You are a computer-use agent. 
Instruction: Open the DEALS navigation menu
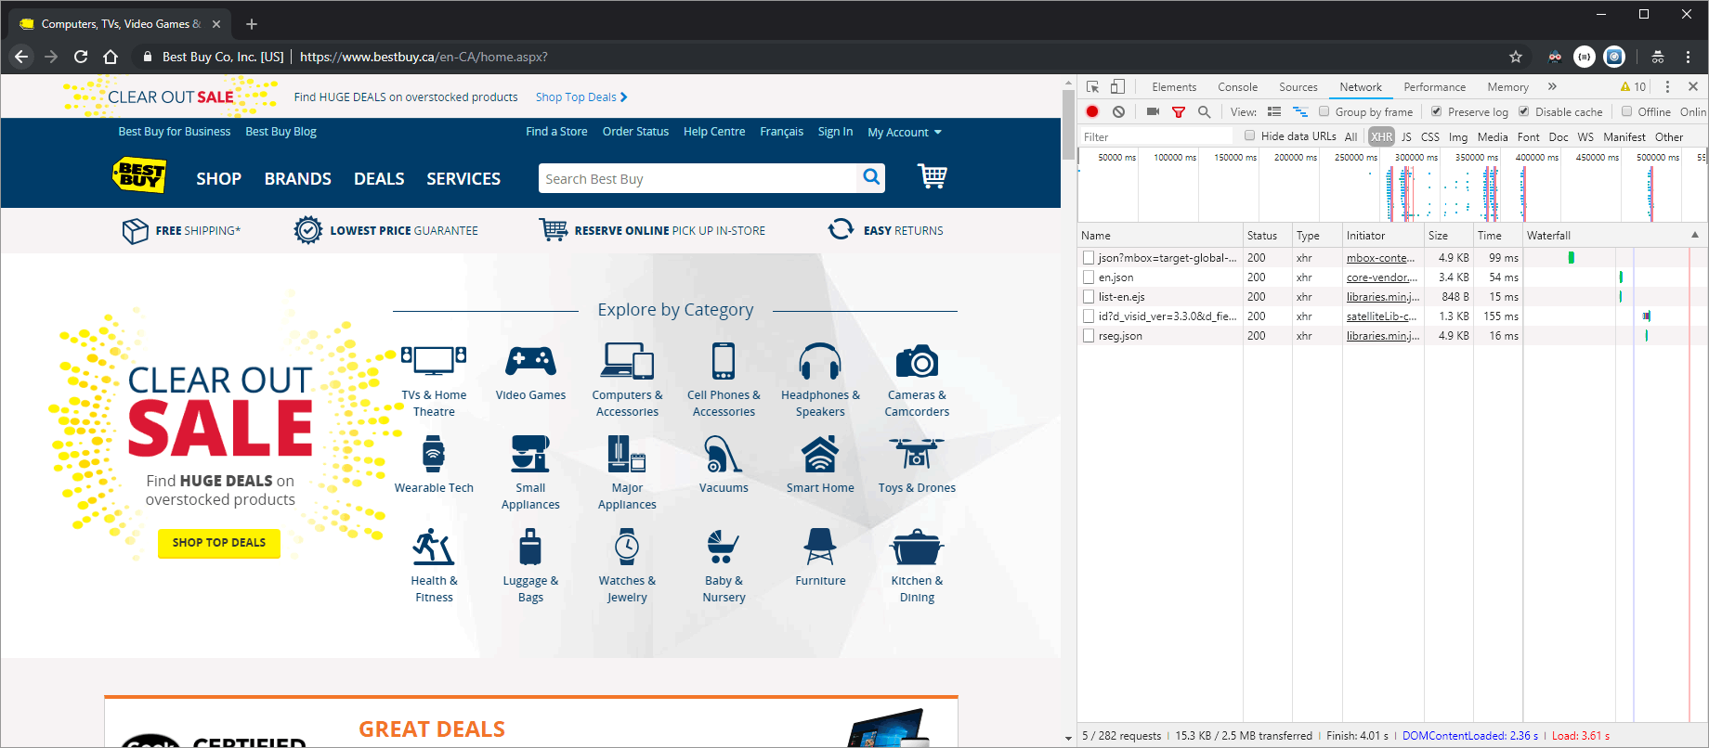click(379, 178)
